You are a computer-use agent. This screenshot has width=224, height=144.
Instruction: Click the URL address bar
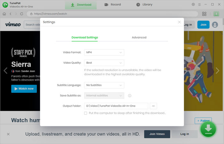tap(112, 14)
